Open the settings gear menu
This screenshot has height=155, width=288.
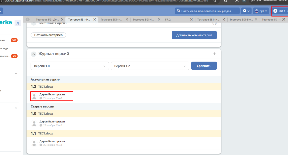(246, 11)
